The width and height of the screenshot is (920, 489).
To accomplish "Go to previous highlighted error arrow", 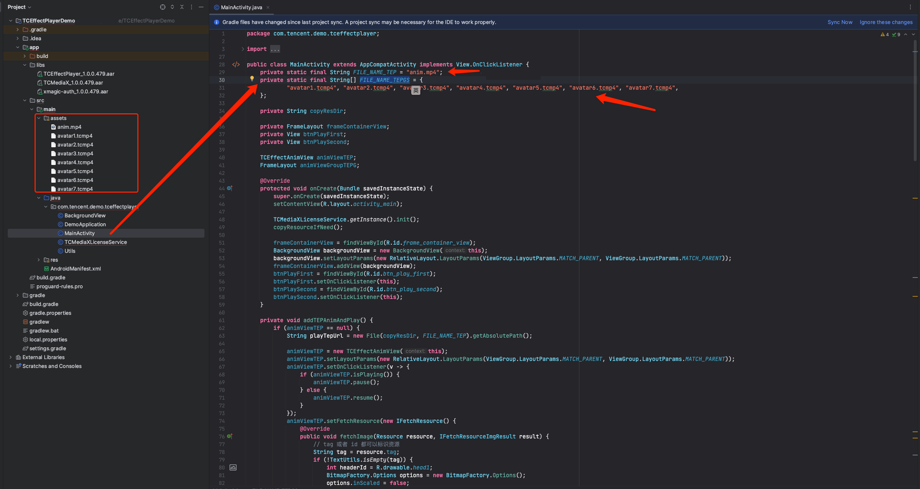I will tap(906, 34).
